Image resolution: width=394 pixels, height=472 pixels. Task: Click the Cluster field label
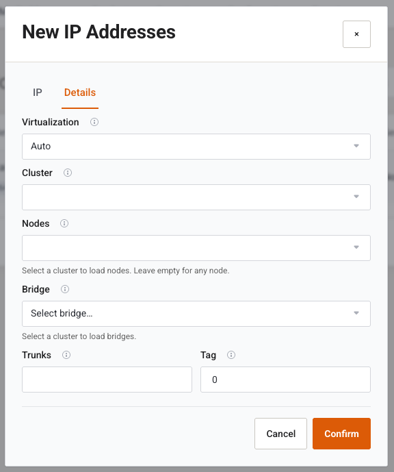pos(37,173)
